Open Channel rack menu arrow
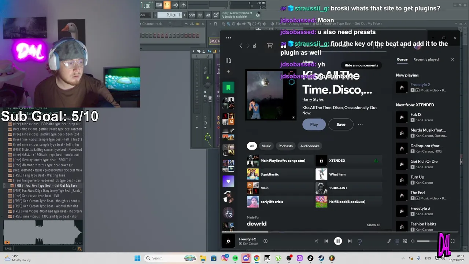 click(x=141, y=24)
